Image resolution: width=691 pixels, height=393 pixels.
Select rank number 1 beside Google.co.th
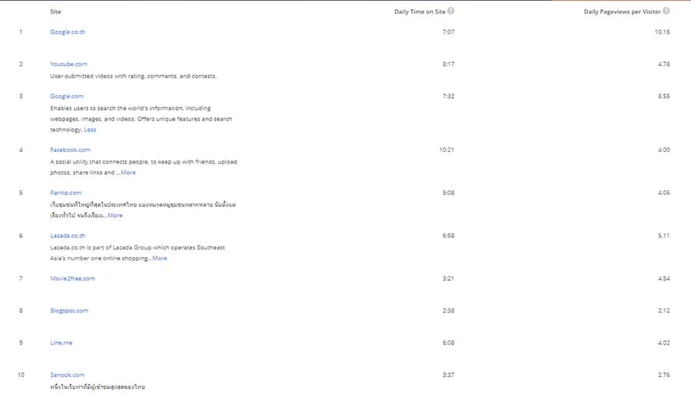21,31
